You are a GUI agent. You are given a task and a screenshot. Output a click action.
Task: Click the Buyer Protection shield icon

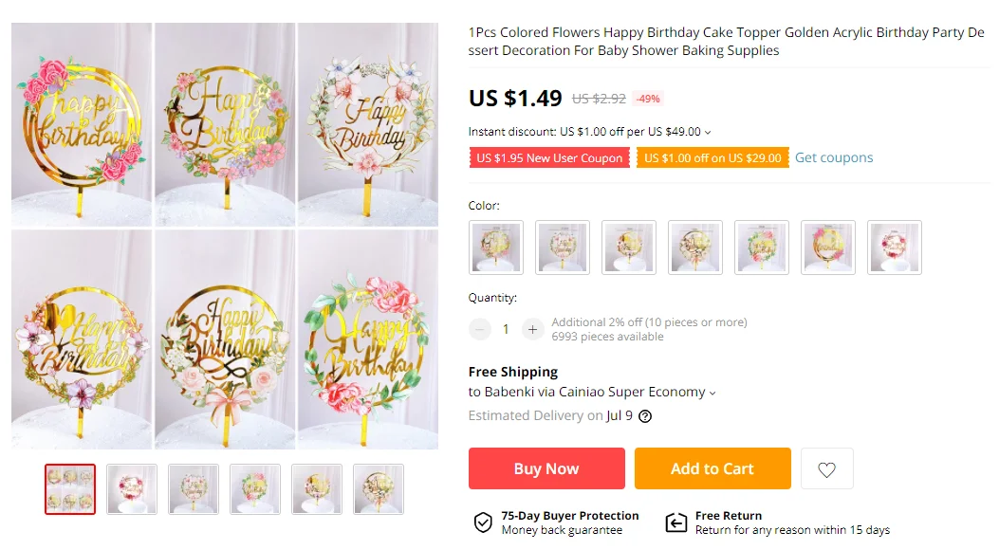click(x=483, y=522)
